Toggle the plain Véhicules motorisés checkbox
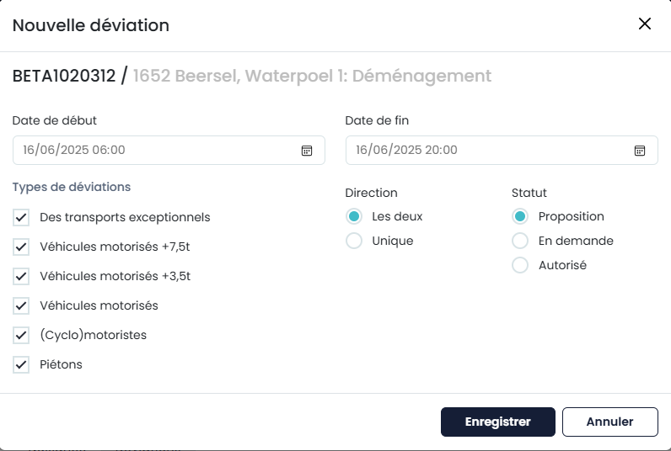Image resolution: width=671 pixels, height=451 pixels. [x=21, y=305]
